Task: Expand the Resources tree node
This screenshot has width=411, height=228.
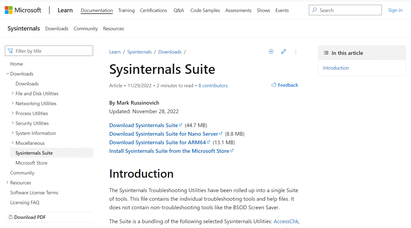Action: pyautogui.click(x=7, y=183)
